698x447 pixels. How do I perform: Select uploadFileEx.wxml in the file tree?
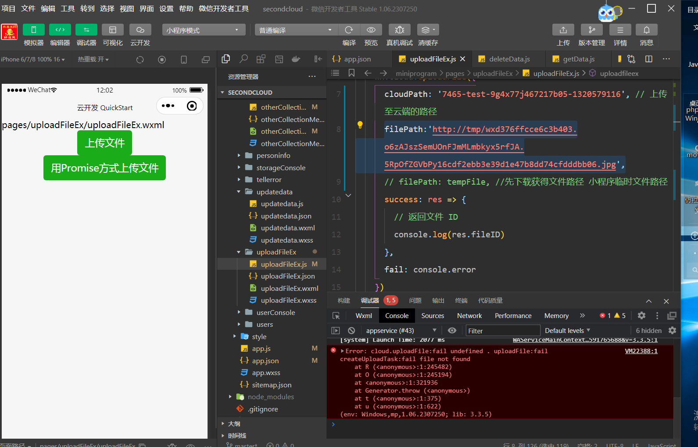click(289, 288)
